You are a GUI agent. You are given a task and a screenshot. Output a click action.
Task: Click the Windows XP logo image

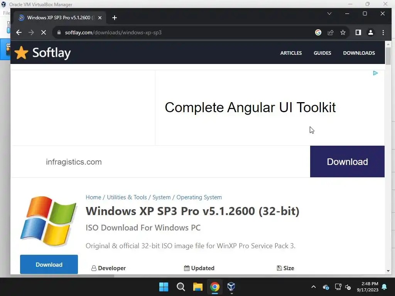point(49,221)
